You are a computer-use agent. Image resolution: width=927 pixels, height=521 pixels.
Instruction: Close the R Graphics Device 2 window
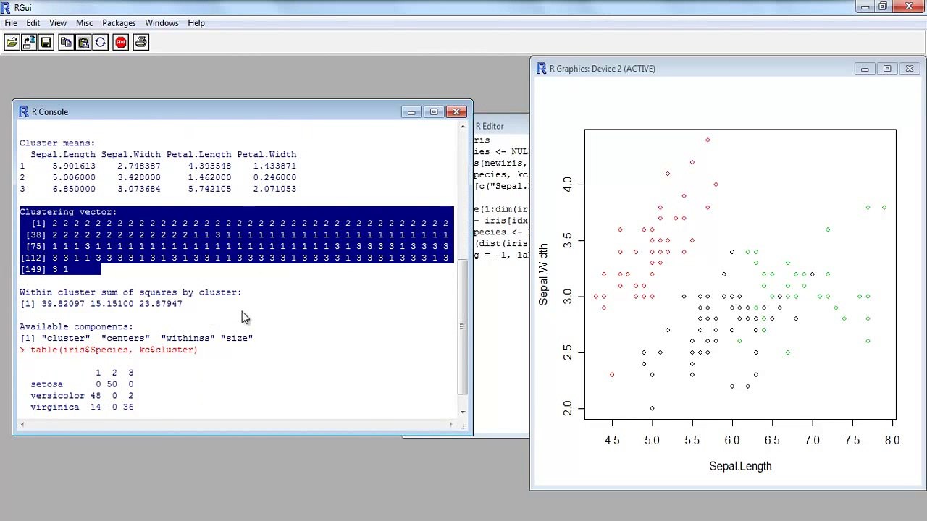coord(910,69)
